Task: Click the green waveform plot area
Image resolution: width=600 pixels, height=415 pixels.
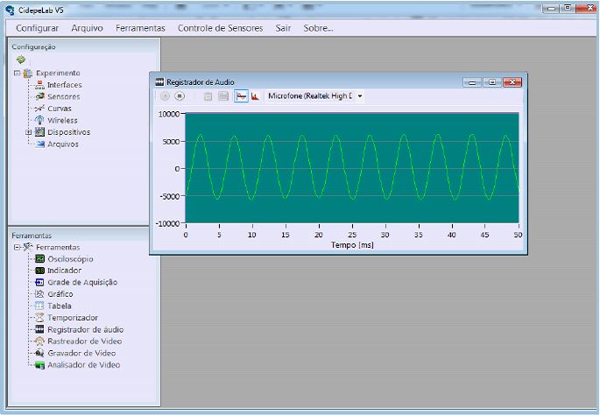Action: point(352,168)
